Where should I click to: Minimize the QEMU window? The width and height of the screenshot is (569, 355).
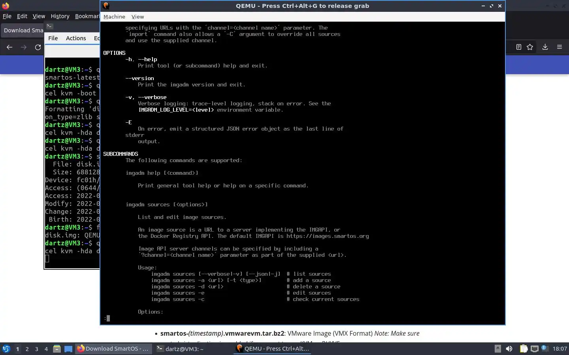click(x=483, y=6)
